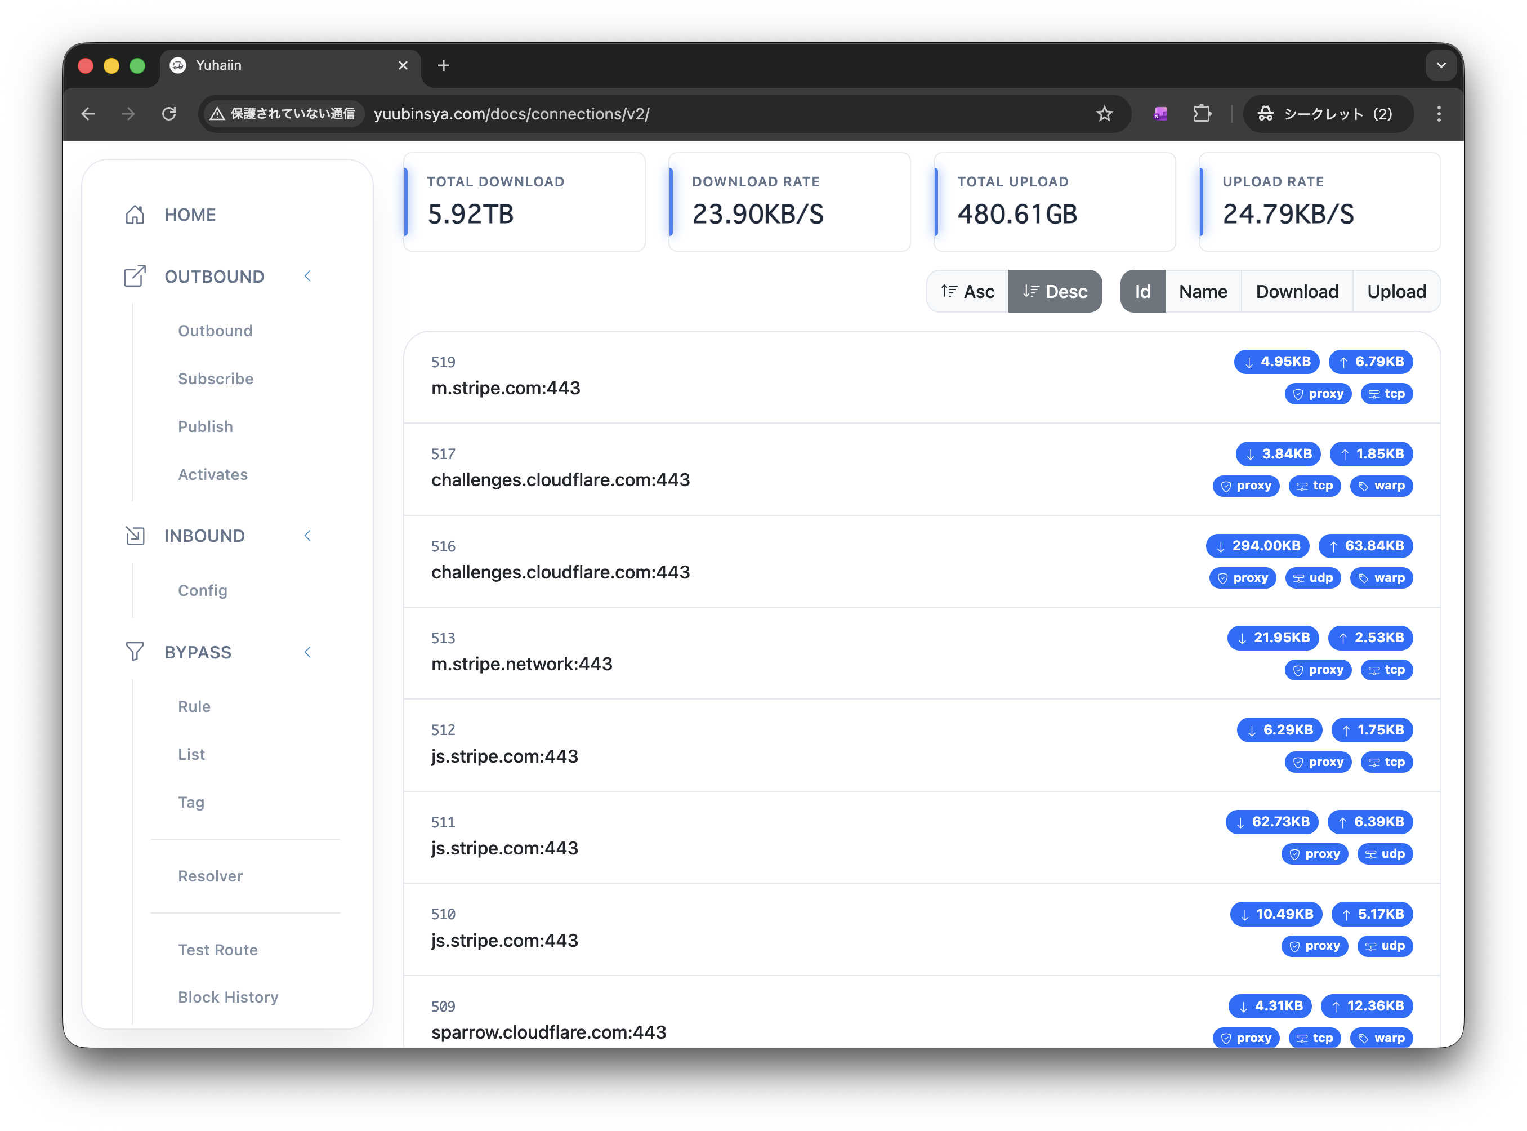Go back with browser back arrow
Screen dimensions: 1527x1131
tap(88, 114)
